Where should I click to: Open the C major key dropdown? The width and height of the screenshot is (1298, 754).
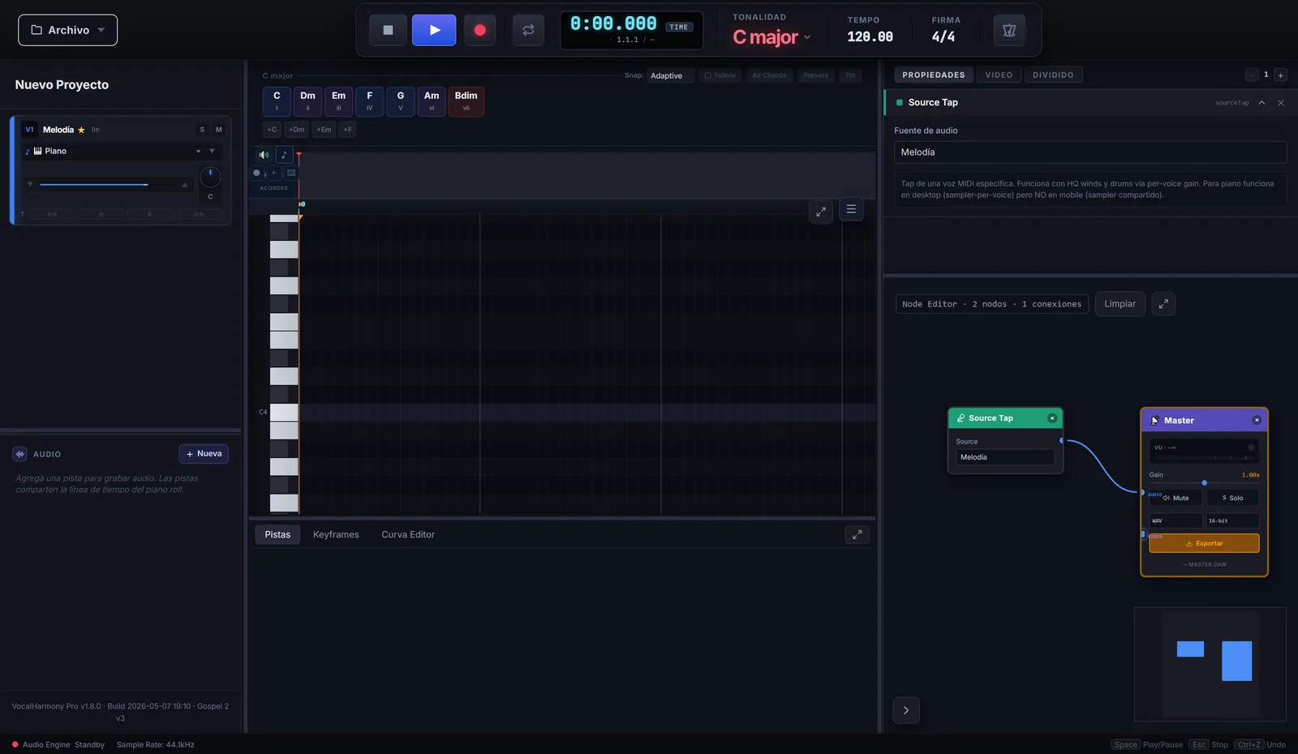[771, 37]
